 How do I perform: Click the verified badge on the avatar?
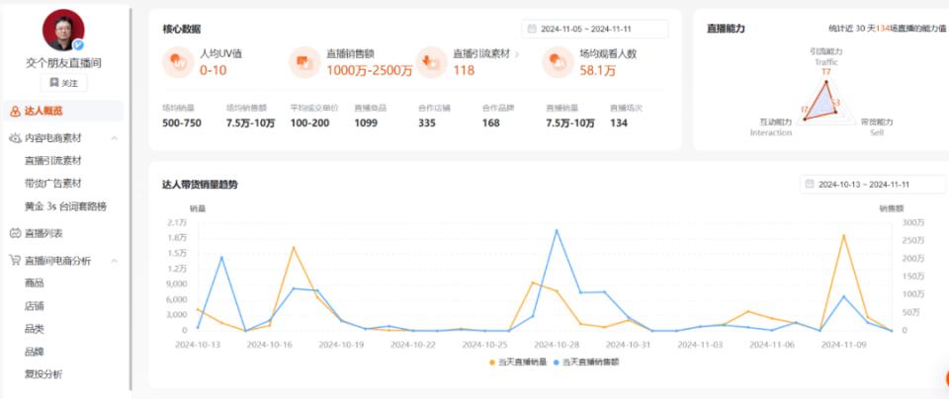point(78,44)
